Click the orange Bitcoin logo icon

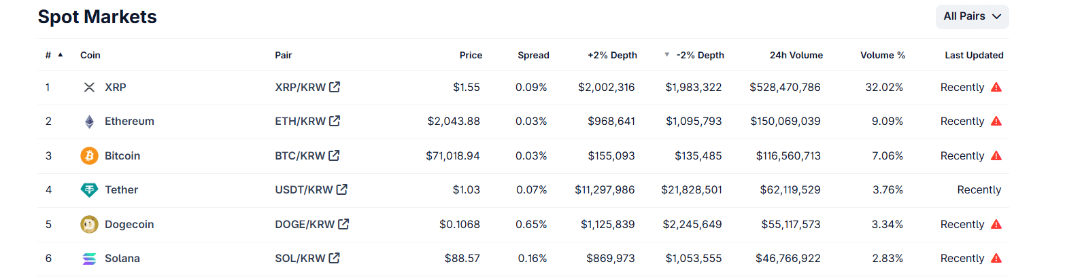pos(89,156)
